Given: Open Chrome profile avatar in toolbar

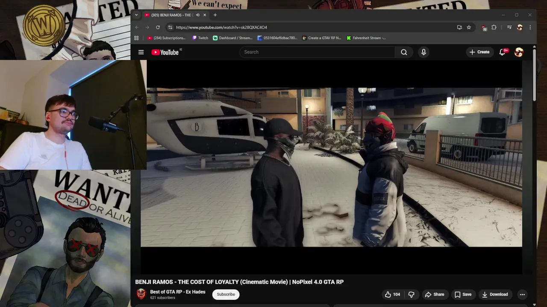Looking at the screenshot, I should (x=520, y=27).
